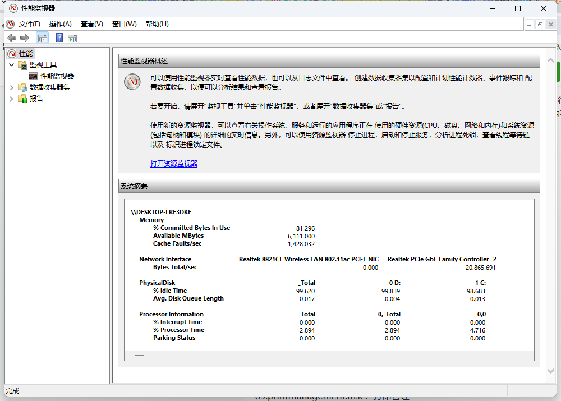Click the 完成 status bar text
Viewport: 561px width, 401px height.
(12, 391)
